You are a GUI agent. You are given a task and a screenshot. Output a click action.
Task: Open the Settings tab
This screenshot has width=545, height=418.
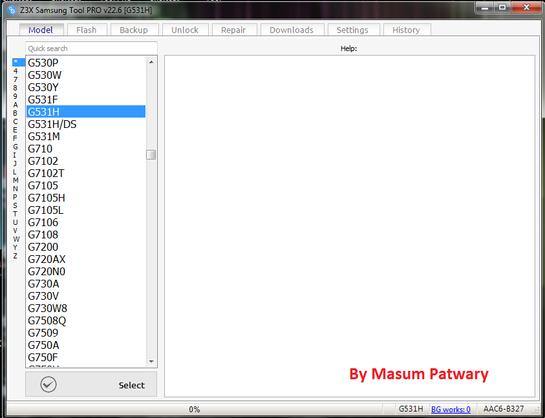pyautogui.click(x=352, y=30)
